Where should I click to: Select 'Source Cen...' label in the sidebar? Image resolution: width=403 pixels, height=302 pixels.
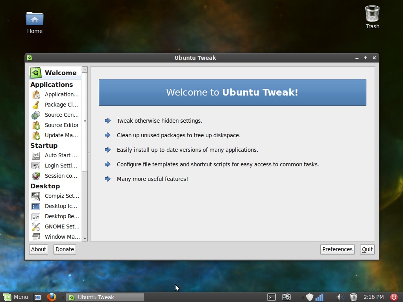[x=62, y=115]
